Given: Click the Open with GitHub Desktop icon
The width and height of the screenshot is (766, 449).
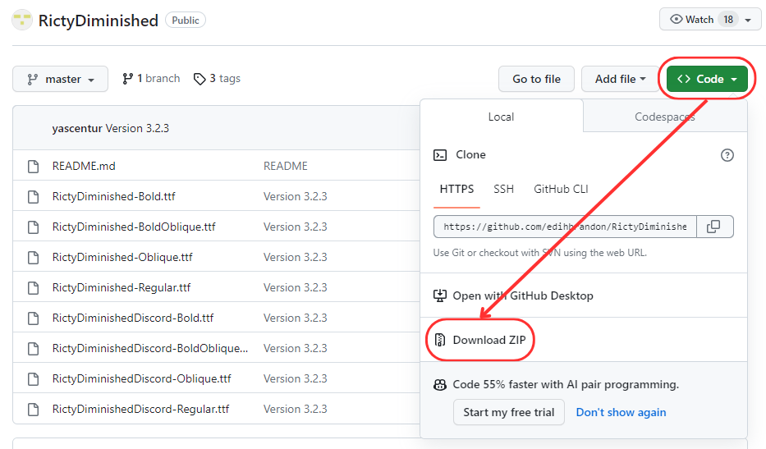Looking at the screenshot, I should [x=440, y=296].
